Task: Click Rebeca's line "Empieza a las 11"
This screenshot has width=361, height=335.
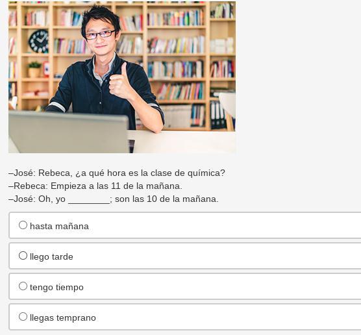Action: coord(95,186)
